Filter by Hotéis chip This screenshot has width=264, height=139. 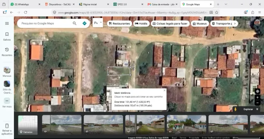coord(141,23)
